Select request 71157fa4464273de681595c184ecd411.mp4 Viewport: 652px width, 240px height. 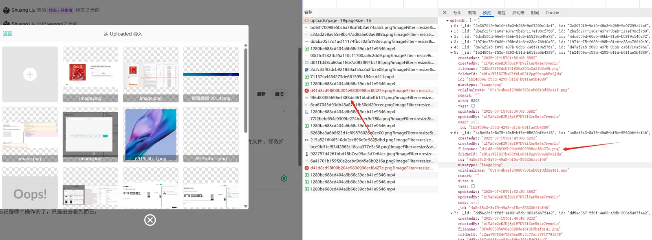pos(370,76)
